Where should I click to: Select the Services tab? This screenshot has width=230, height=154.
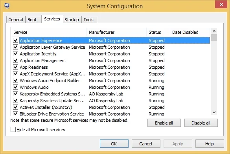click(x=52, y=19)
